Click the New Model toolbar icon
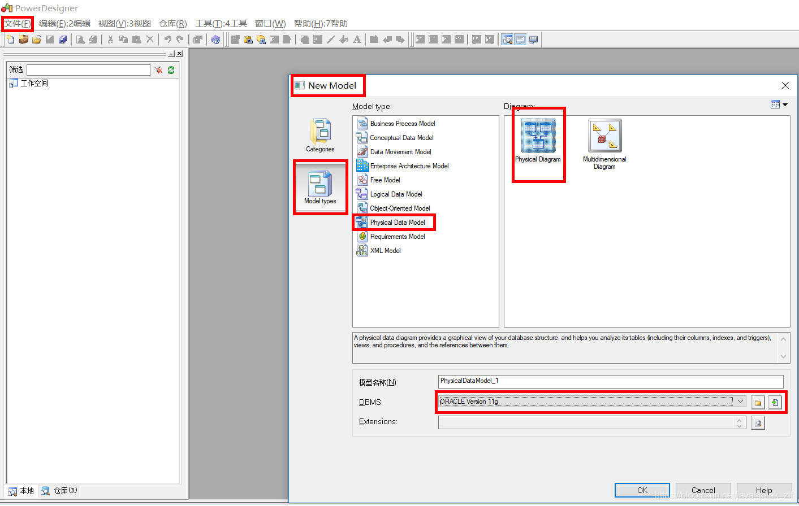This screenshot has height=506, width=799. 10,40
